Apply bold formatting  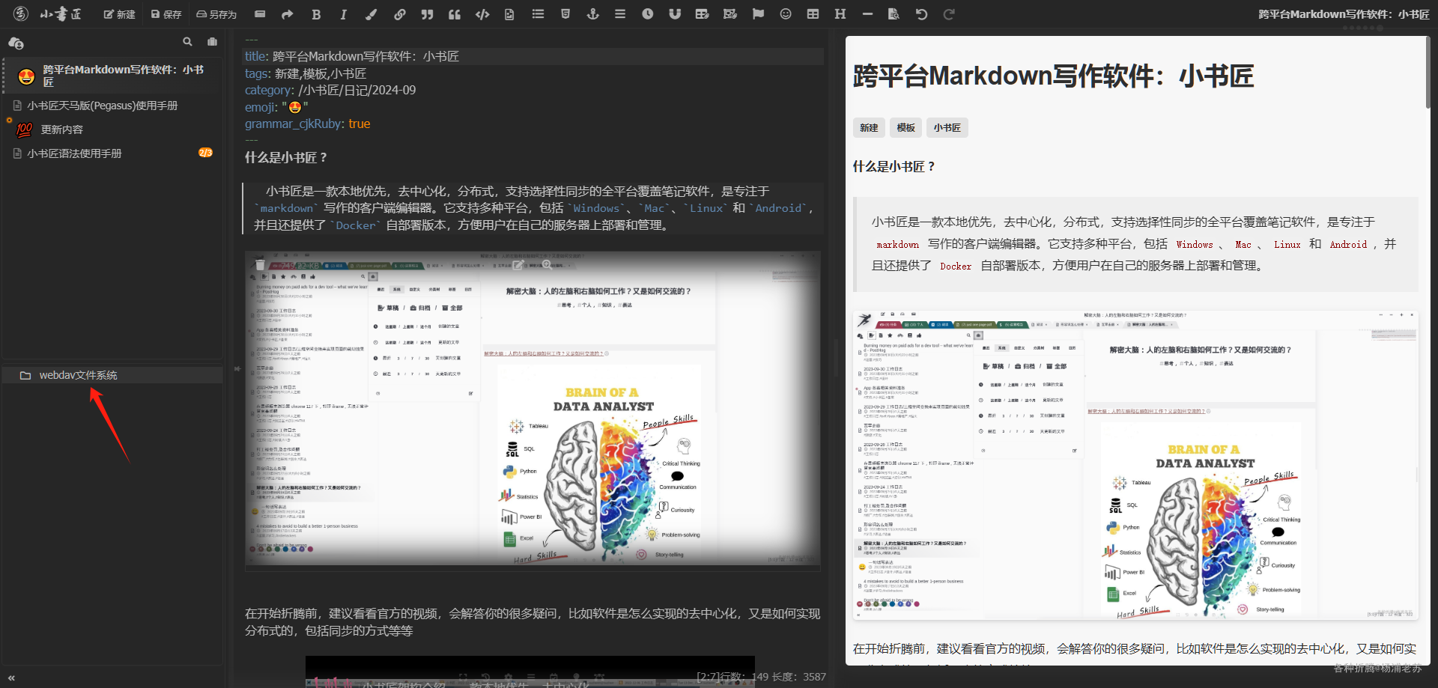click(x=316, y=14)
